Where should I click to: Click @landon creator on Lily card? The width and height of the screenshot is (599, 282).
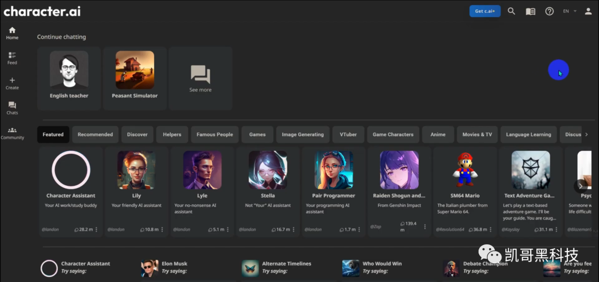click(x=116, y=229)
